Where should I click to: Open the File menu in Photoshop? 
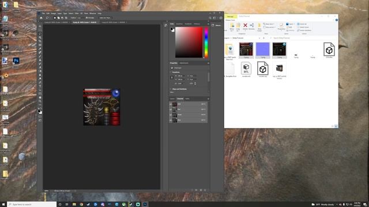pos(43,13)
